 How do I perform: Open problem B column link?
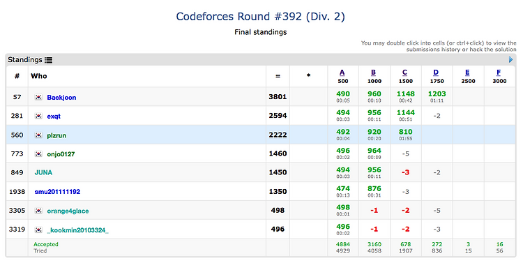click(x=374, y=73)
